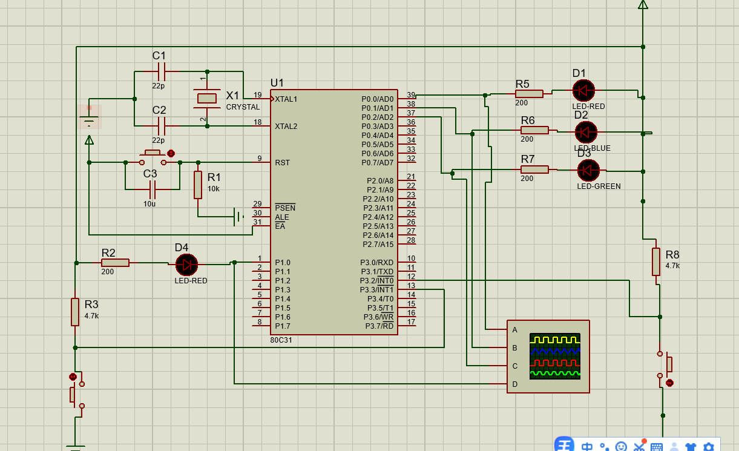
Task: Click the XTAL2 pin name
Action: [x=286, y=127]
